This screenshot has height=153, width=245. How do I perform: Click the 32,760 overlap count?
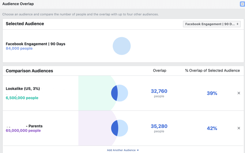click(x=159, y=91)
